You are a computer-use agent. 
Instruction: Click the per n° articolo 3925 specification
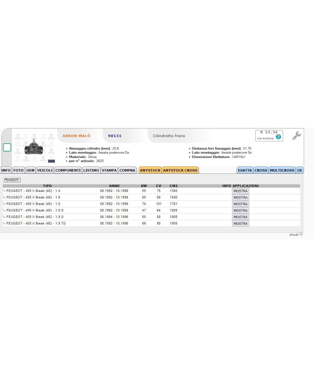point(86,161)
